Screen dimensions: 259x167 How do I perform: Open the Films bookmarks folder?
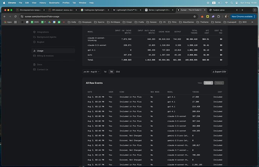[172, 22]
